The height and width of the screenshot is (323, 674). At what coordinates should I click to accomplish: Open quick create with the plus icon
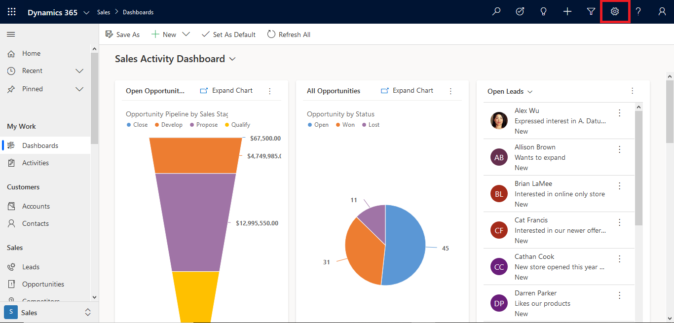click(567, 11)
